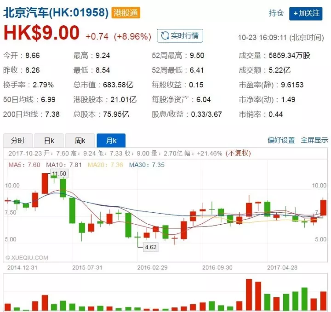Click the timestamp 10-23 16:09:11 (北京时间)

pyautogui.click(x=281, y=38)
